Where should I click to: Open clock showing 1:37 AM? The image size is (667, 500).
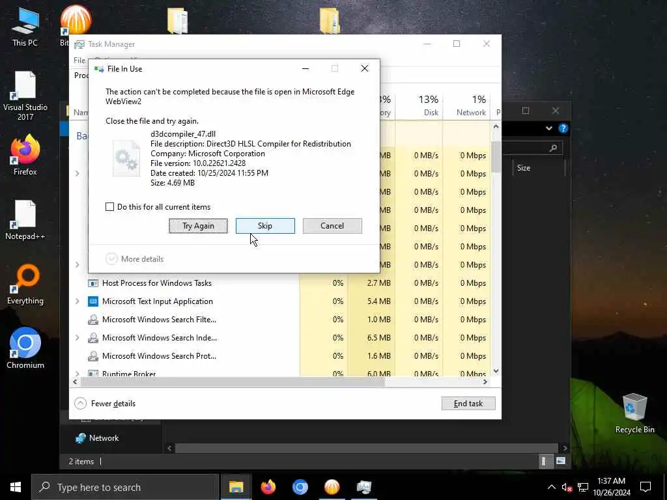[612, 487]
